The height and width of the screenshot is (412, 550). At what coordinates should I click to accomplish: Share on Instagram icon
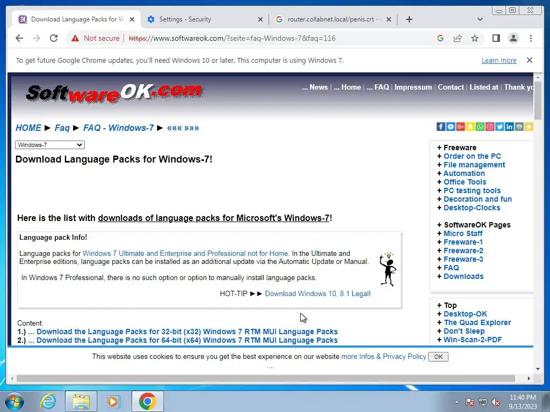click(x=490, y=127)
